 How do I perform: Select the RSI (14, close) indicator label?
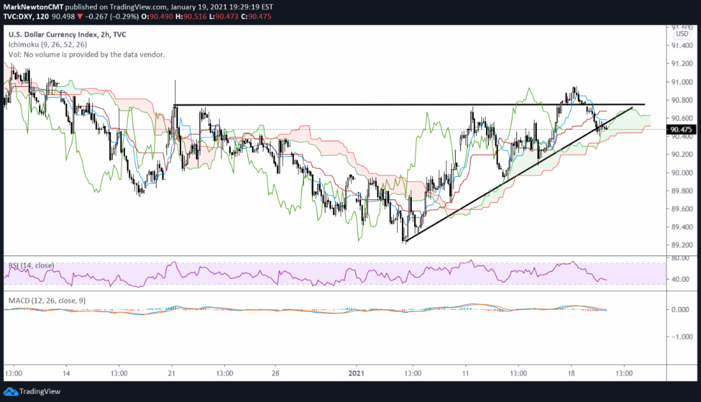31,265
